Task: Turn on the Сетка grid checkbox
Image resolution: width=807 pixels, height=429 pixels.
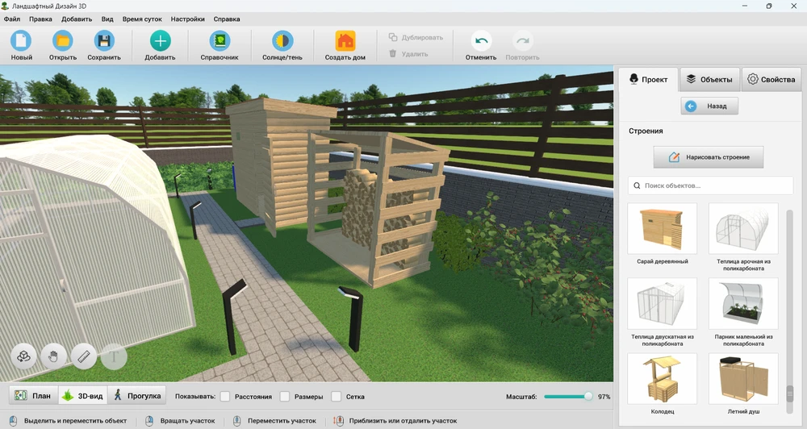Action: point(337,397)
